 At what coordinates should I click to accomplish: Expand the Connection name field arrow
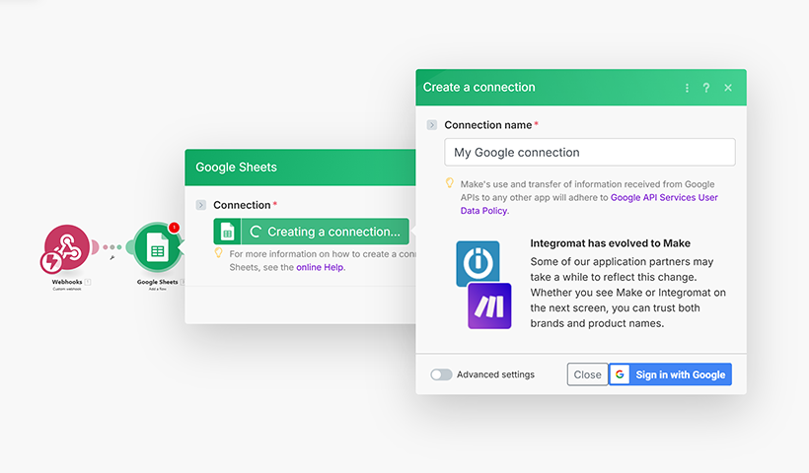pos(432,125)
